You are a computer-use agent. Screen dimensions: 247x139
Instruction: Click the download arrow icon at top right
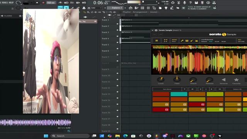tap(214, 3)
